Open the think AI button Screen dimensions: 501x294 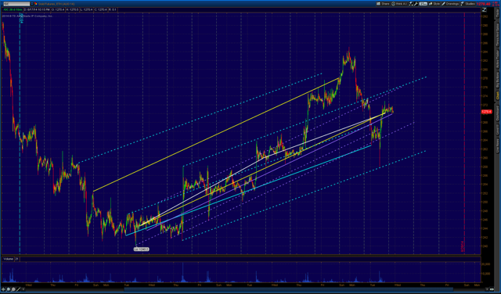tap(399, 4)
